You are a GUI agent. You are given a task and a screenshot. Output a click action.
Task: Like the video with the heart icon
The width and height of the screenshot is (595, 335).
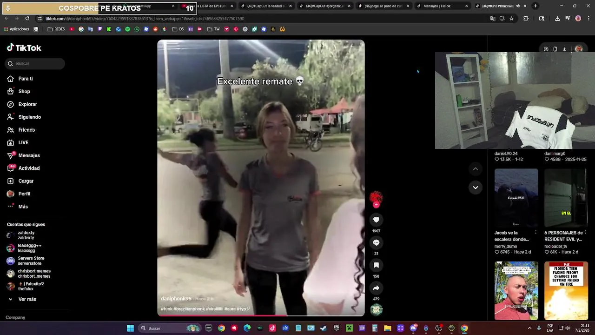pyautogui.click(x=376, y=220)
